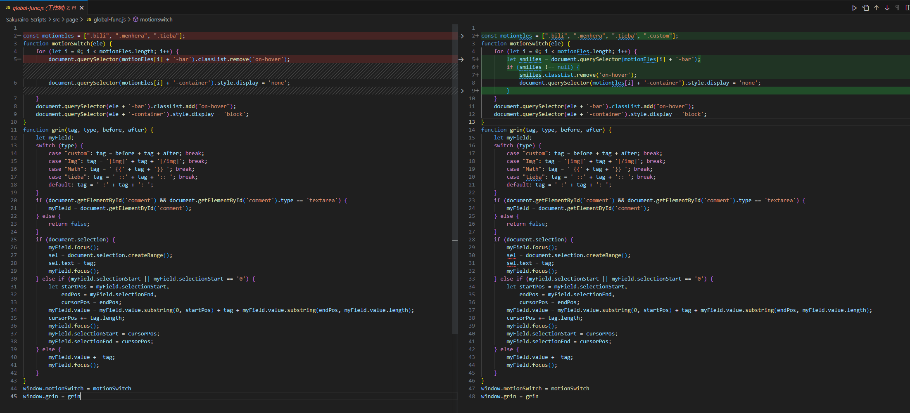Click the left pane scrollbar thumb
Screen dimensions: 910x413
tap(455, 179)
